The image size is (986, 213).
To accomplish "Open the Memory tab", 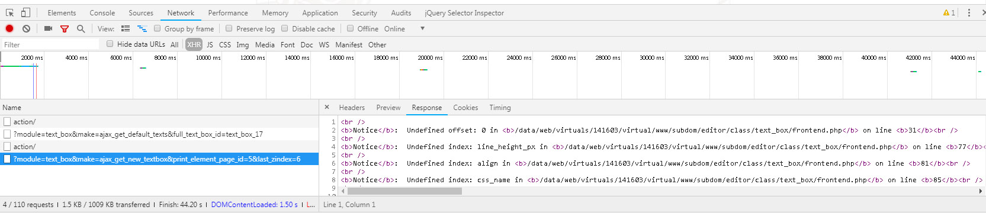I will click(275, 12).
